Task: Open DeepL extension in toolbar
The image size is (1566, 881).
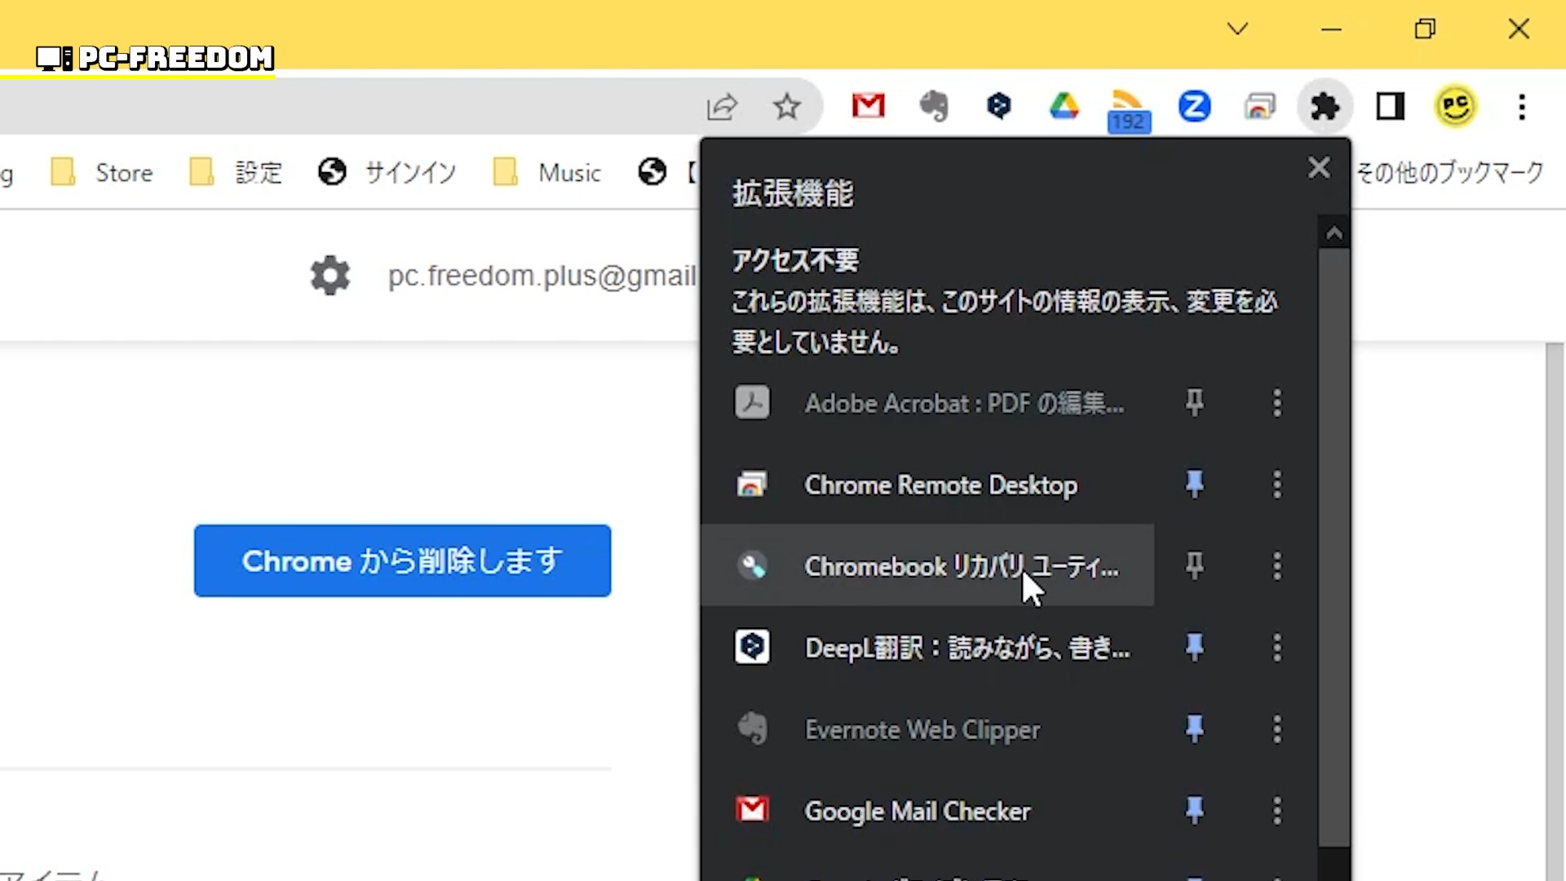Action: tap(998, 106)
